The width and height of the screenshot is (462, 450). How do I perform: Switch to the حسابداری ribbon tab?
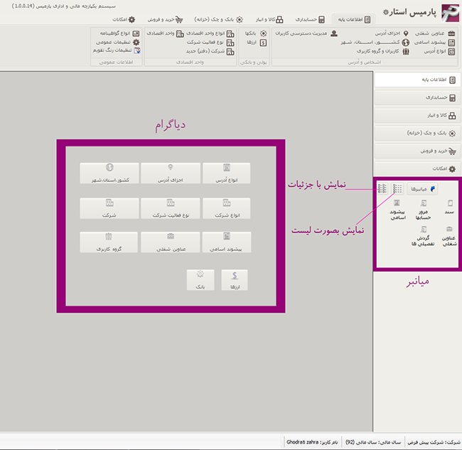[310, 19]
